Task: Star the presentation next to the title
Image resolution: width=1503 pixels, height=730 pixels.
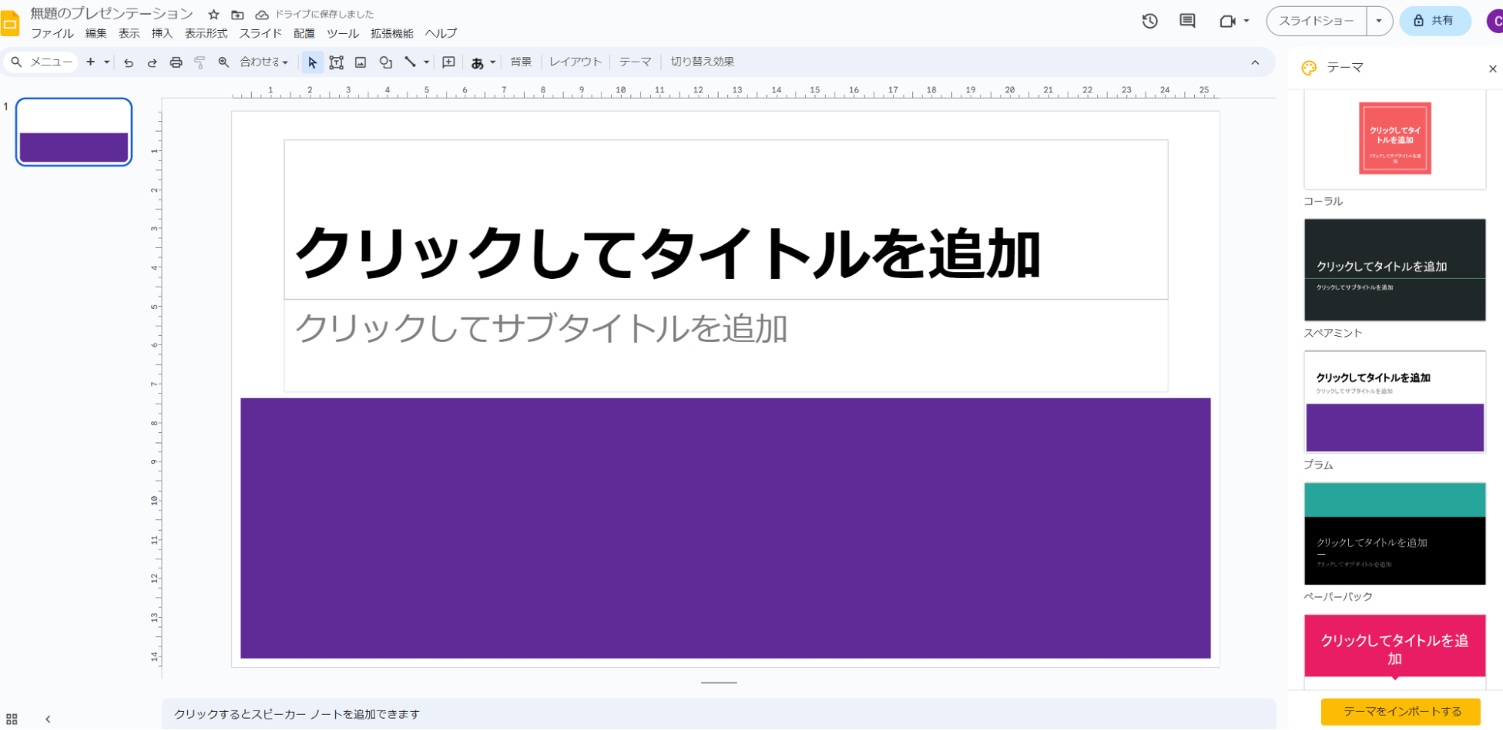Action: 214,14
